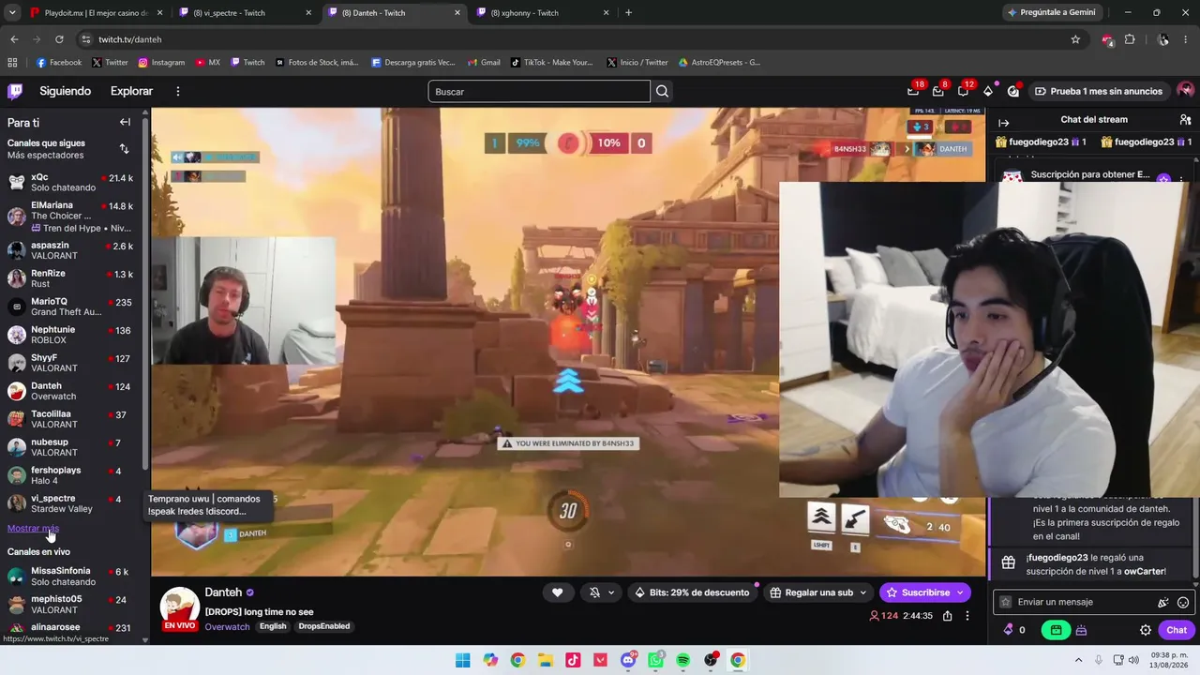Viewport: 1200px width, 675px height.
Task: Click the browser address bar
Action: tap(574, 39)
